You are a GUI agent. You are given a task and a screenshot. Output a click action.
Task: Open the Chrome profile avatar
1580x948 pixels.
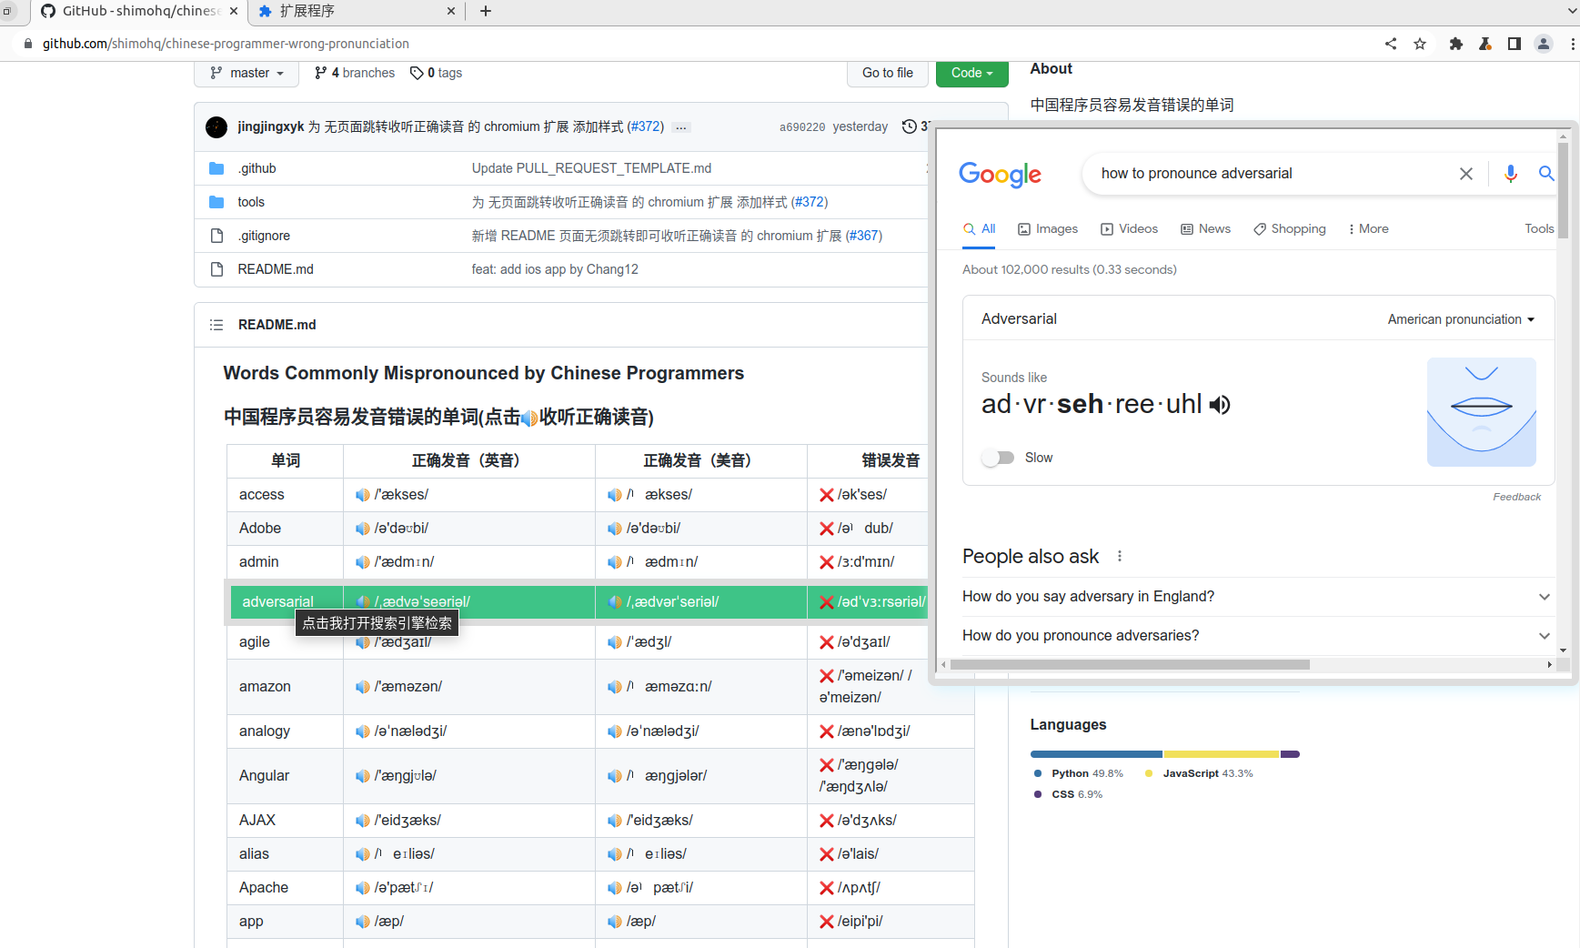(1544, 44)
